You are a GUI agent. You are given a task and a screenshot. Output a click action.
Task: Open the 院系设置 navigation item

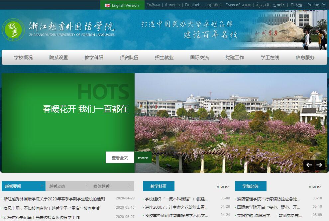pos(58,57)
